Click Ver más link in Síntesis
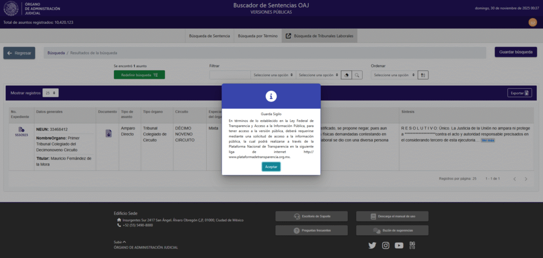 coord(488,141)
